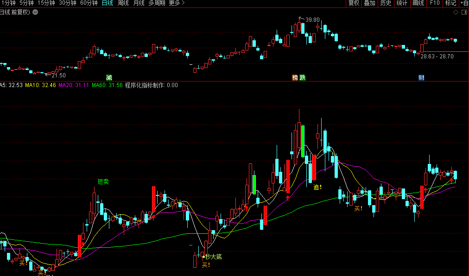469x276 pixels.
Task: Click the panel layout icon at top right
Action: pos(463,12)
